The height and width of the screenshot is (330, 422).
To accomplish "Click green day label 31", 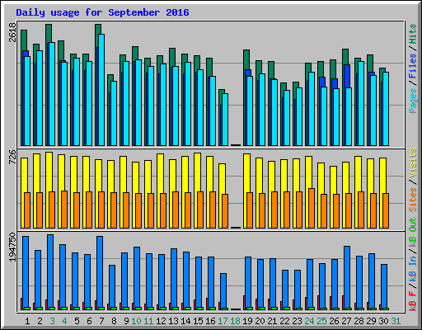I will [396, 321].
